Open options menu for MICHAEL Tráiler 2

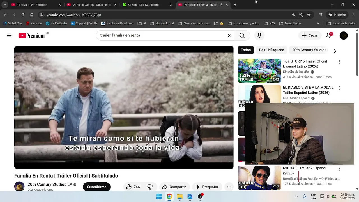(x=339, y=169)
